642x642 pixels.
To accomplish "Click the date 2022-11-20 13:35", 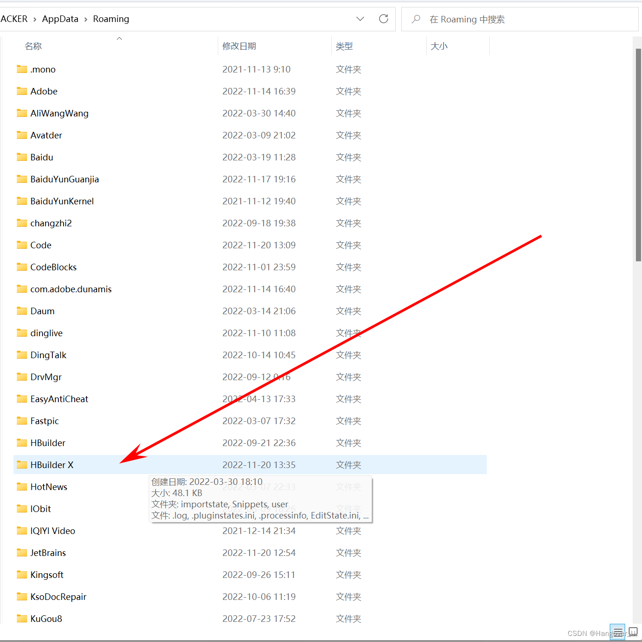I will (x=259, y=465).
